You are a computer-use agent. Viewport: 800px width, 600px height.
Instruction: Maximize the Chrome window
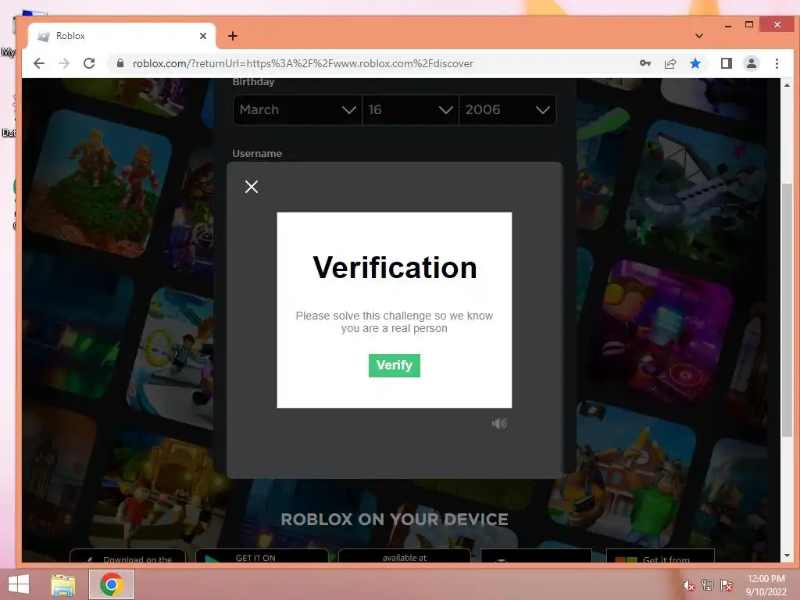(x=749, y=24)
